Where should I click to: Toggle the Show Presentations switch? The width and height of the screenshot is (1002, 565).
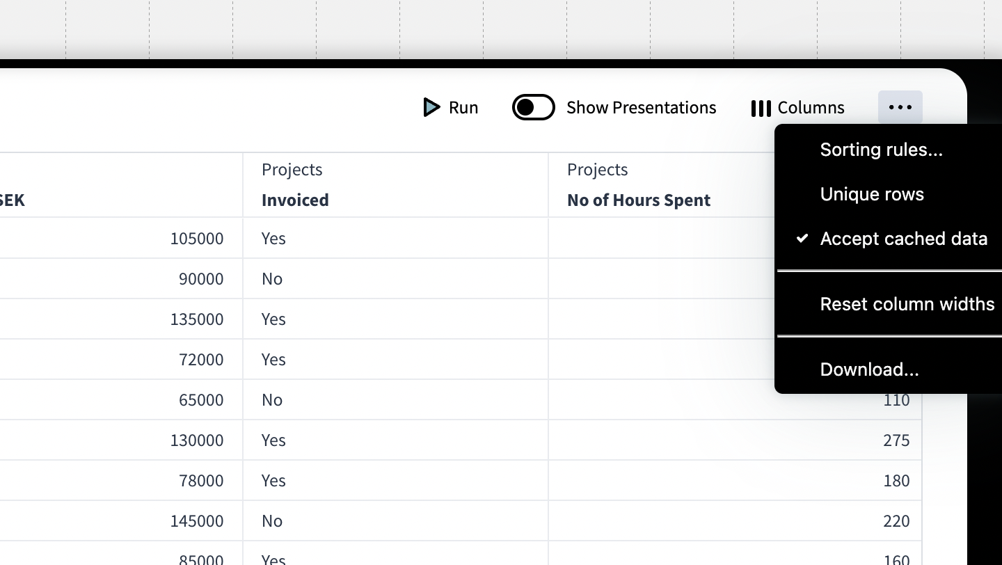tap(533, 107)
